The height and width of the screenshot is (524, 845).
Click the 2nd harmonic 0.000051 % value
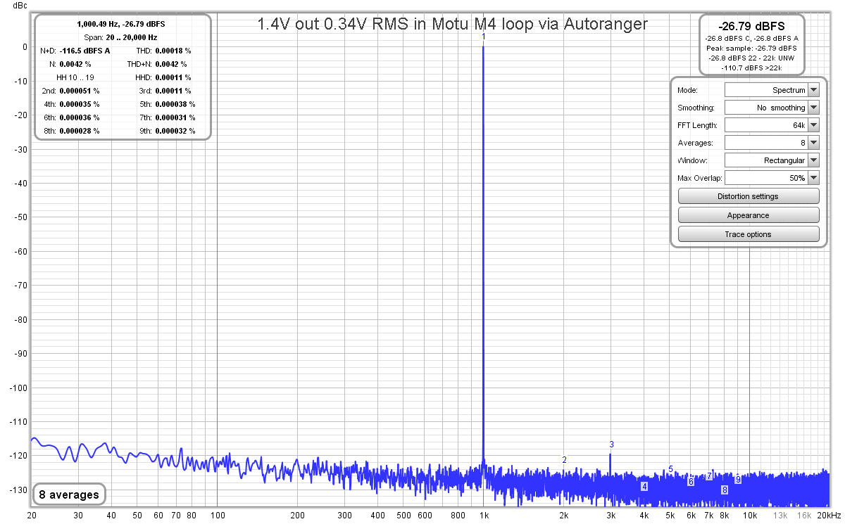(x=80, y=91)
